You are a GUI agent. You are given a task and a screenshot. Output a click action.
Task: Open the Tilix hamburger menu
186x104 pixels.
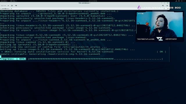pyautogui.click(x=167, y=6)
